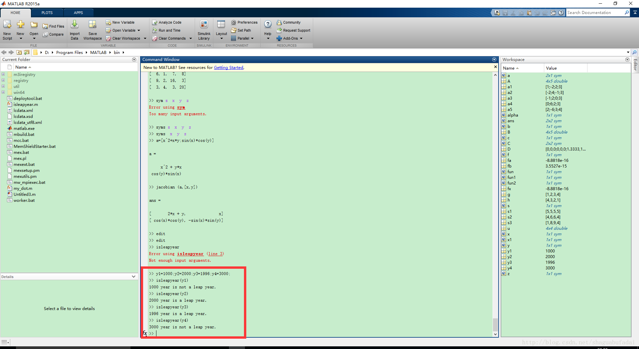Image resolution: width=639 pixels, height=349 pixels.
Task: Click Find Files icon
Action: pyautogui.click(x=45, y=26)
